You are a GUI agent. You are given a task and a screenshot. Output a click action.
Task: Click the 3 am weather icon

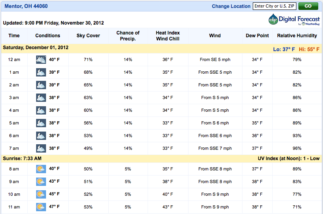click(x=41, y=98)
